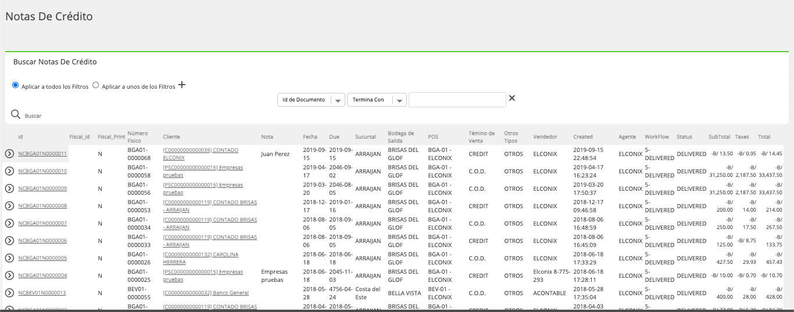Click the 'Agente' column header
Image resolution: width=794 pixels, height=312 pixels.
tap(627, 137)
